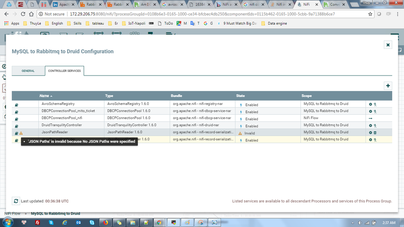The image size is (404, 227).
Task: Disable the DruidTranquilityController service
Action: (x=375, y=126)
